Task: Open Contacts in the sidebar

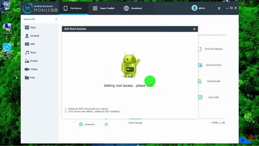Action: [x=32, y=36]
